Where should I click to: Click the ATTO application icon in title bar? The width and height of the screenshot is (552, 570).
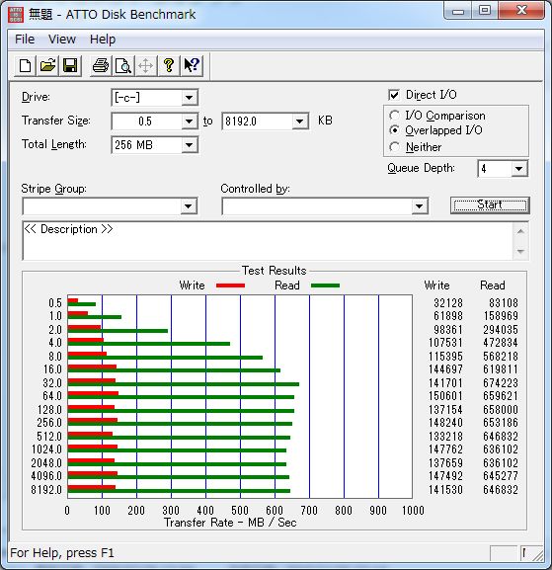tap(16, 14)
